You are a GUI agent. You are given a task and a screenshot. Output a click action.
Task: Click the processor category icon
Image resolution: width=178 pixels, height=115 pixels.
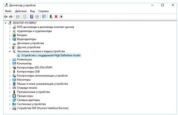[x=14, y=96]
